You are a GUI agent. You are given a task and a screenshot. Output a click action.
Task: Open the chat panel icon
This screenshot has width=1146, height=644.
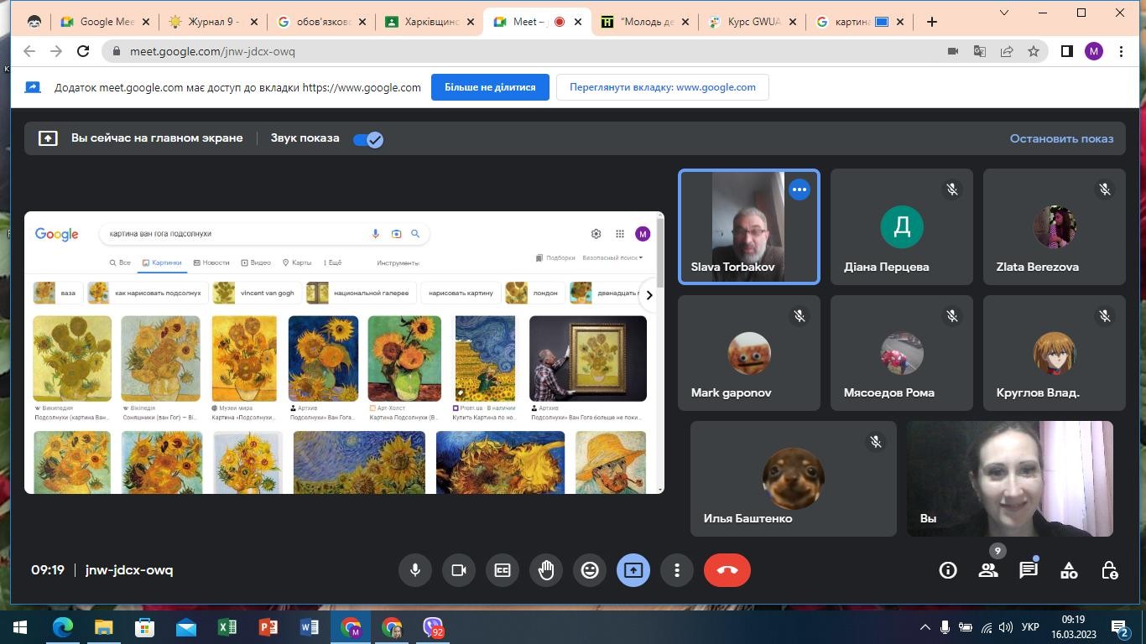pyautogui.click(x=1028, y=570)
